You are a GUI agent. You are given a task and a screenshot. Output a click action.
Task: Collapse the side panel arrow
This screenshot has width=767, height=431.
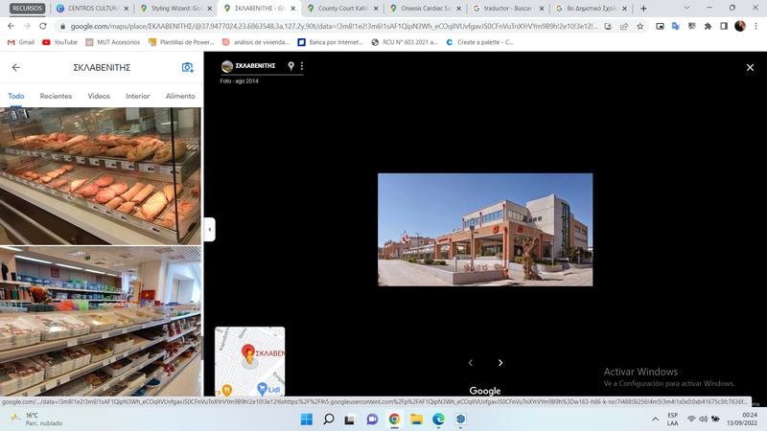(x=210, y=229)
